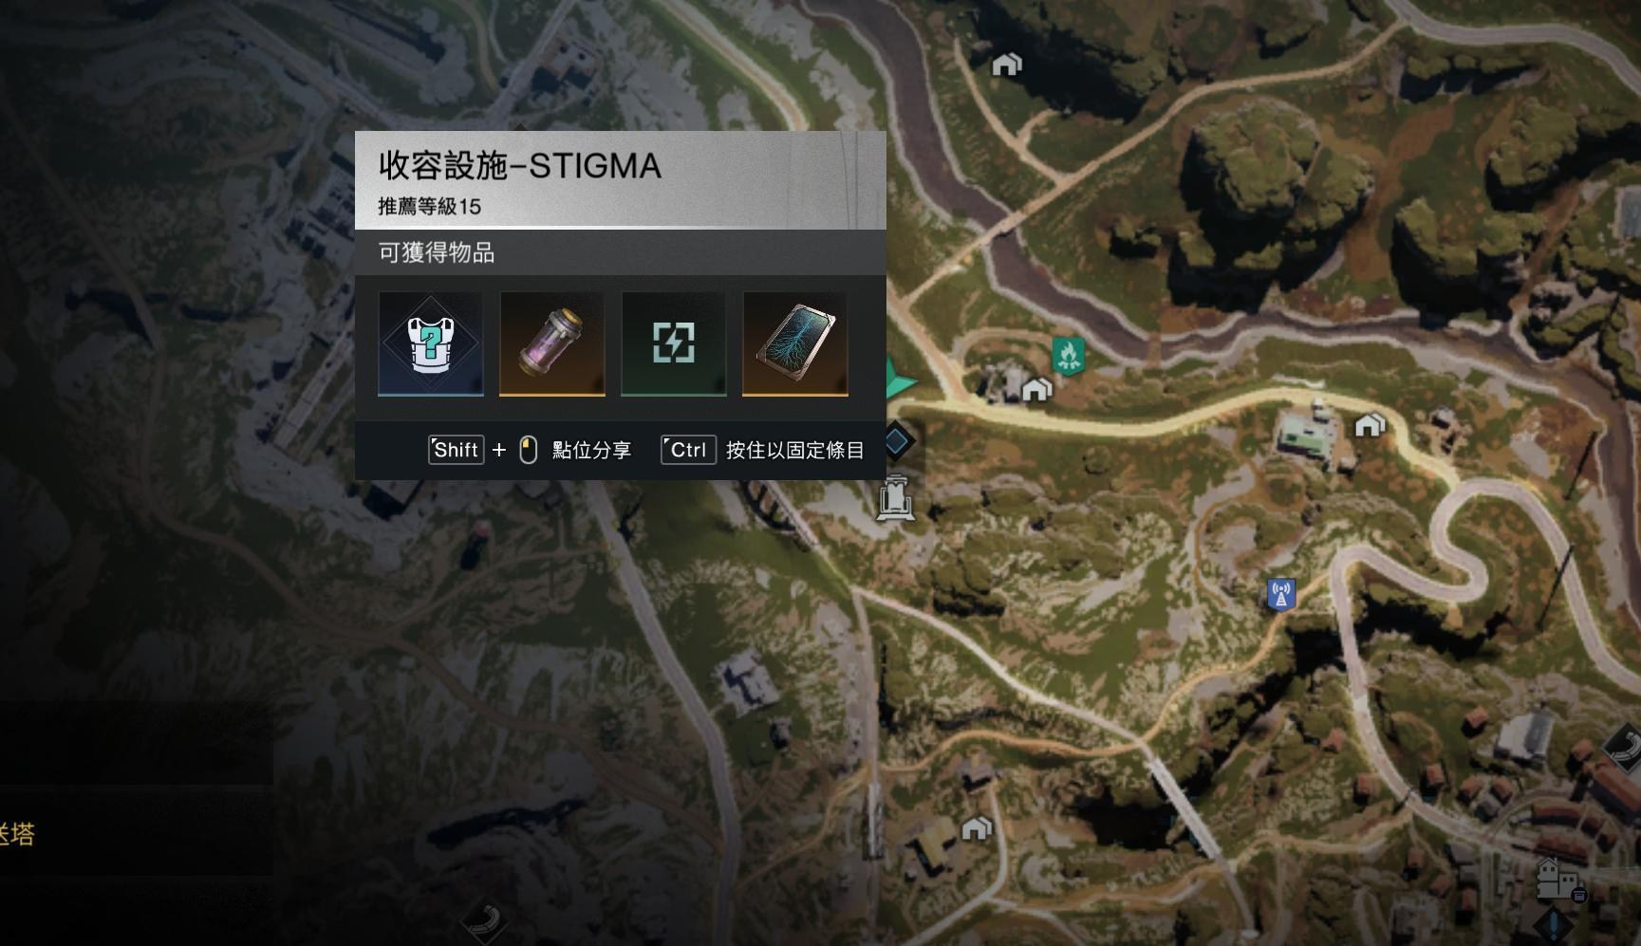Click the containment facility monument icon
Screen dimensions: 1641x946
click(x=895, y=498)
